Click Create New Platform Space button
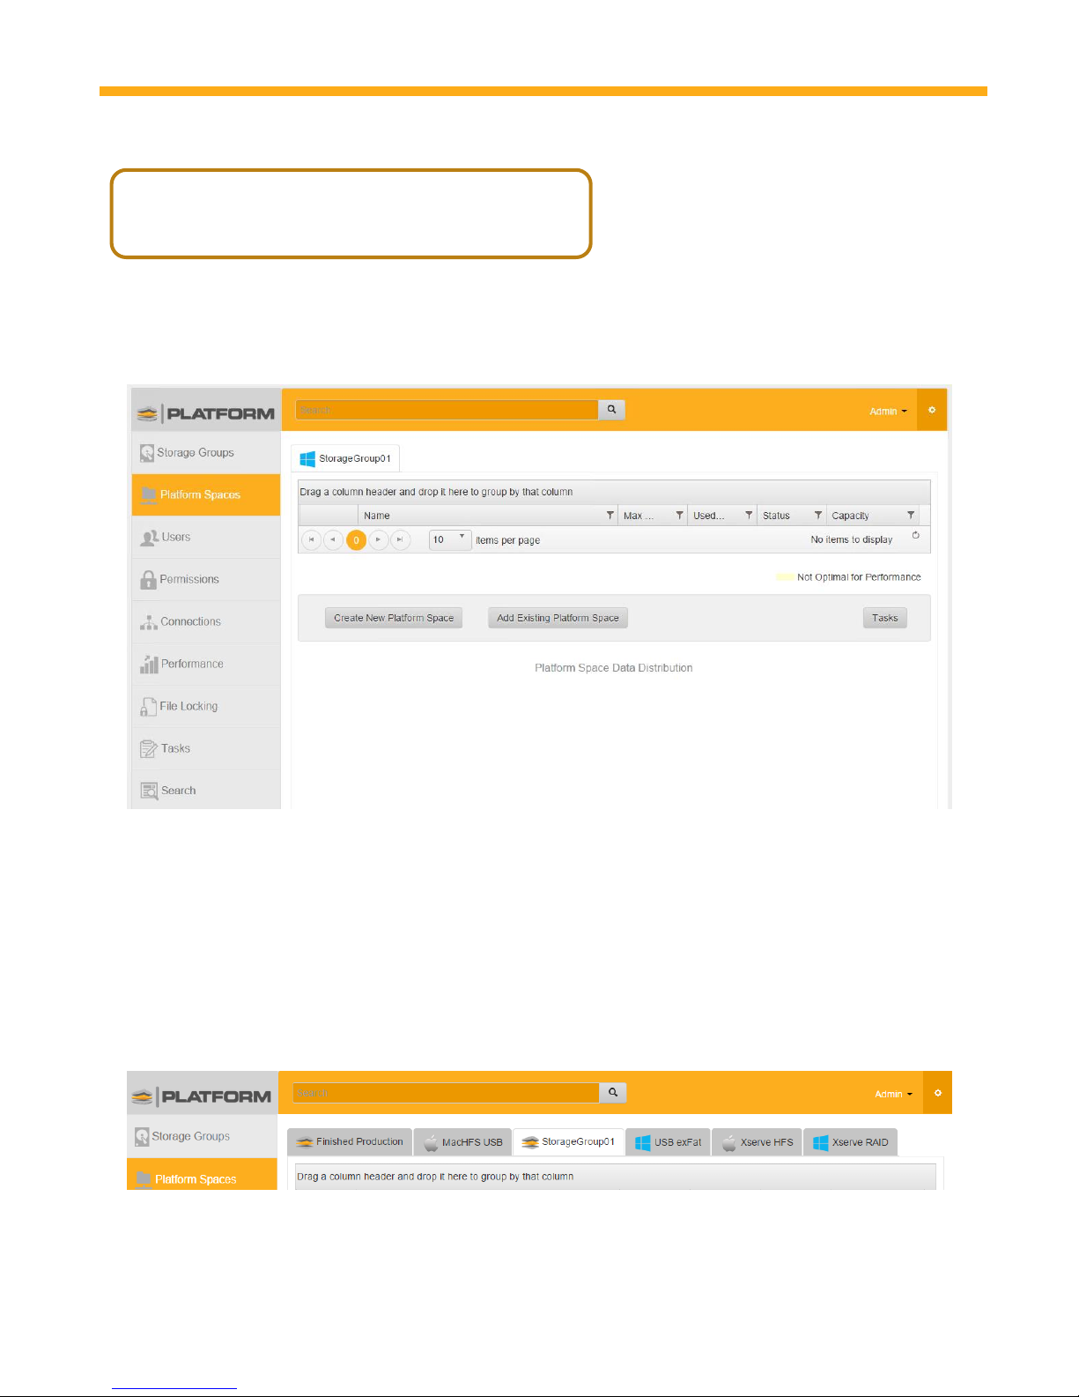The image size is (1079, 1397). (x=394, y=618)
